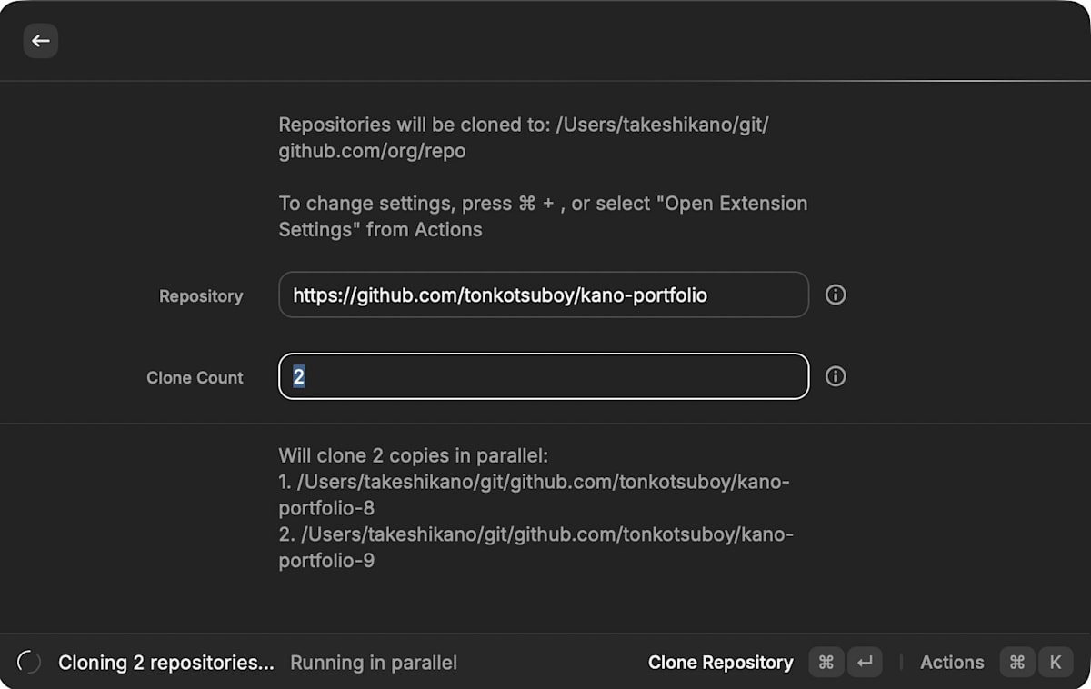Screen dimensions: 1091x689
Task: Click "Will clone 2 copies in parallel:" text
Action: 414,455
